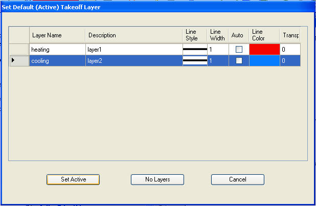316x206 pixels.
Task: Open the line style cell for cooling
Action: 195,61
